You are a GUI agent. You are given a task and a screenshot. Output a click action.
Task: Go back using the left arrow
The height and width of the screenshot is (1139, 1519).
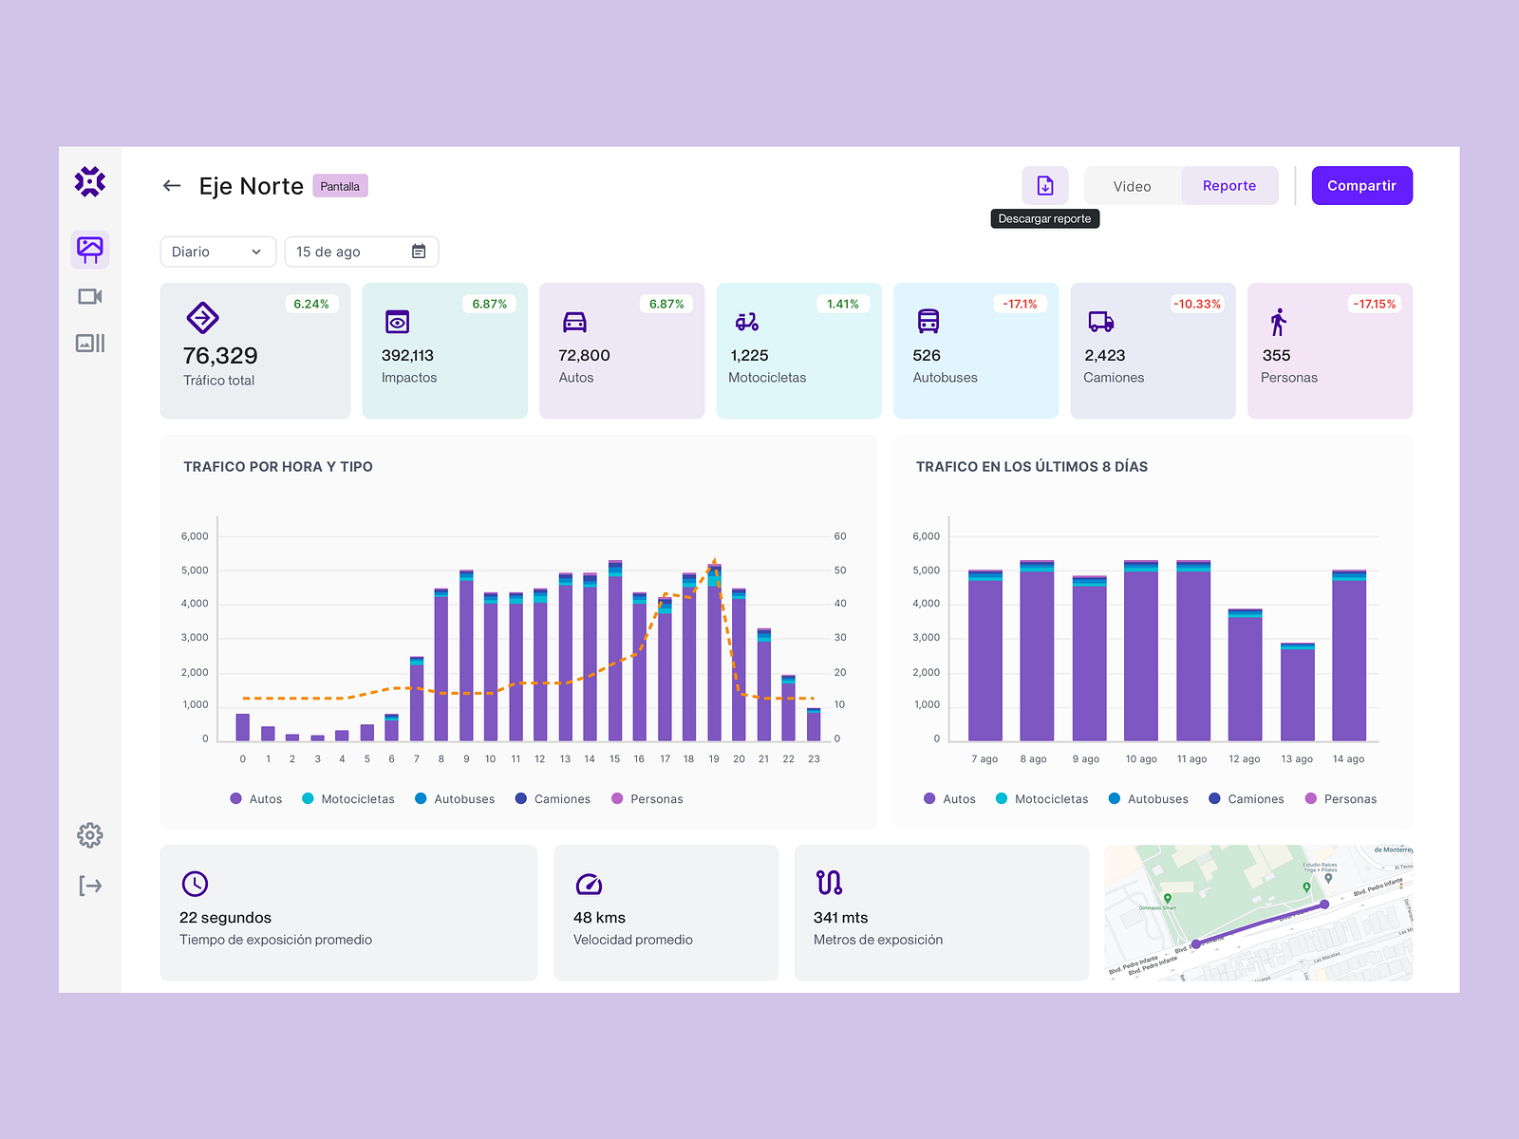tap(172, 186)
